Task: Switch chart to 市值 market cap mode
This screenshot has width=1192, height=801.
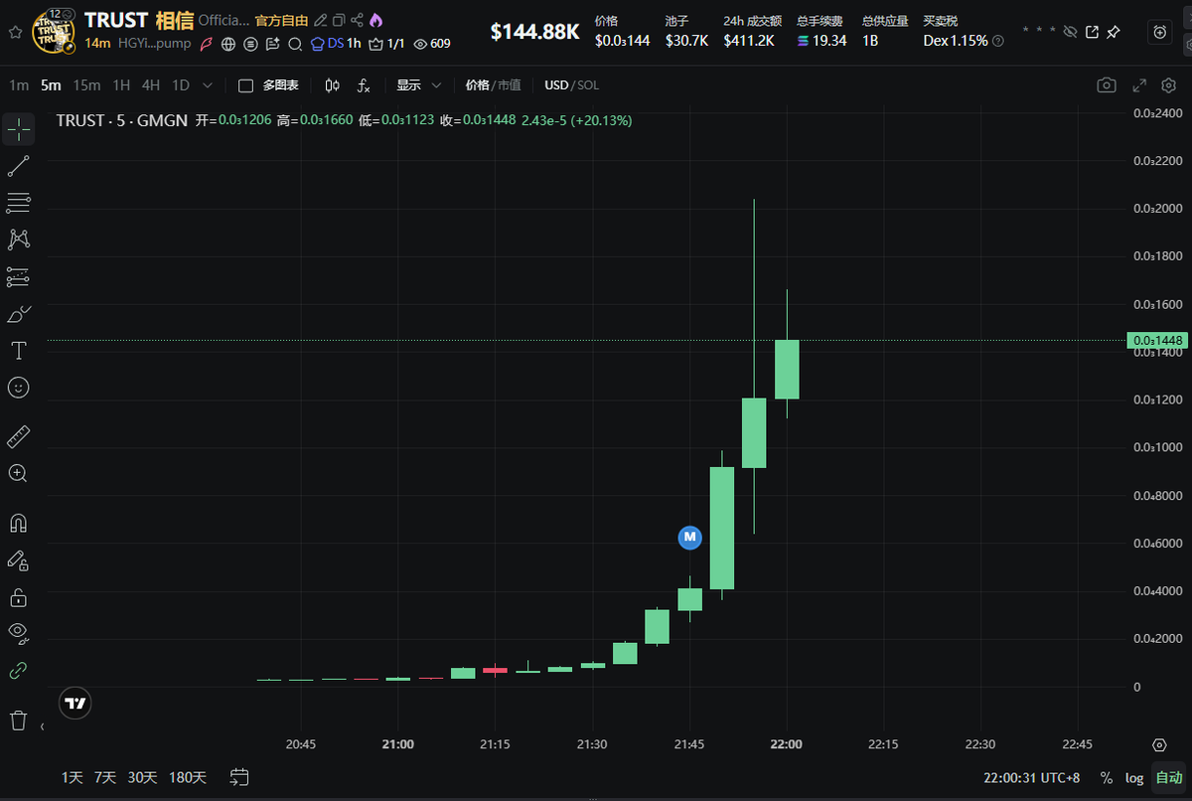Action: tap(509, 85)
